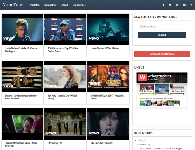Click the '3,100 likes' count text

pos(152,79)
